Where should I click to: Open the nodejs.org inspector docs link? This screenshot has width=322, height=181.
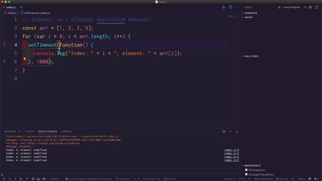tap(54, 143)
